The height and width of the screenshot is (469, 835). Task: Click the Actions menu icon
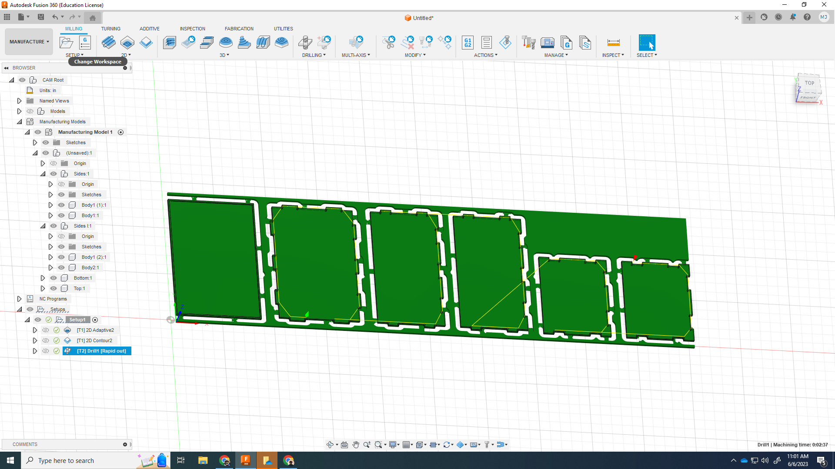coord(486,55)
